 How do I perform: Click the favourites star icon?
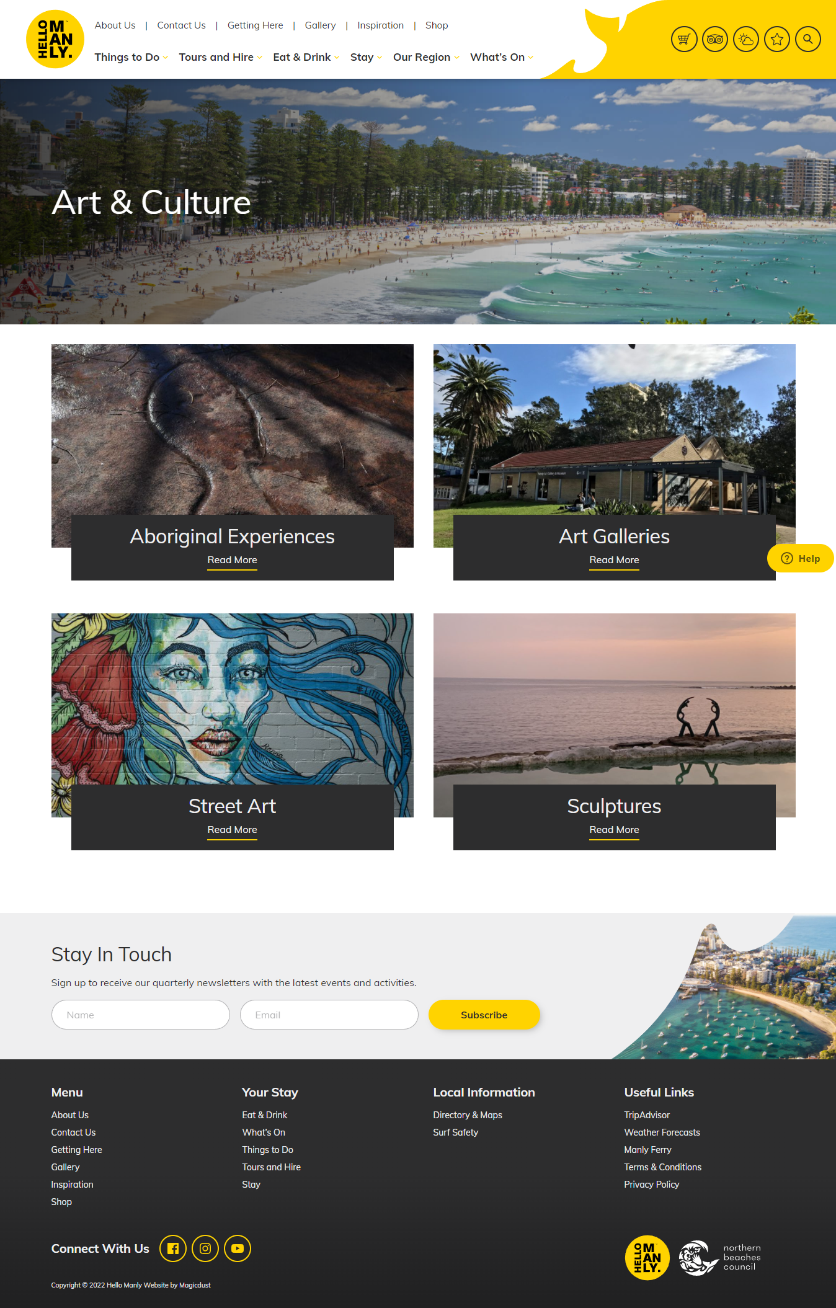point(777,39)
